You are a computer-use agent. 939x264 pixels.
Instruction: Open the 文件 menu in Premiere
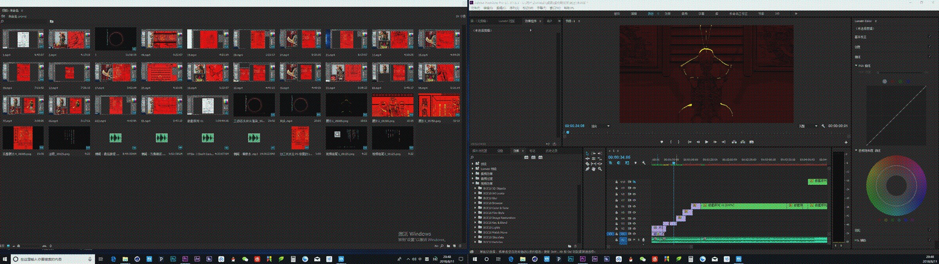(x=475, y=8)
